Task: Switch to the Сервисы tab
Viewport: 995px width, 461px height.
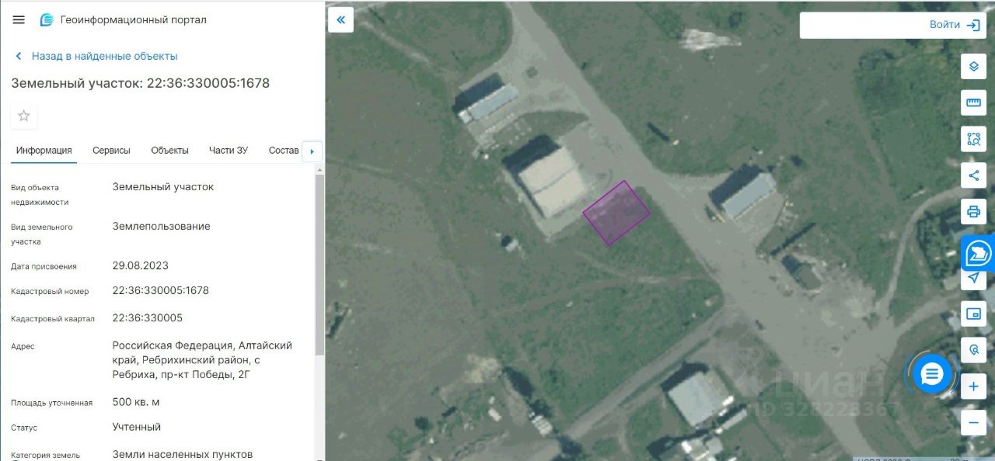Action: tap(111, 151)
